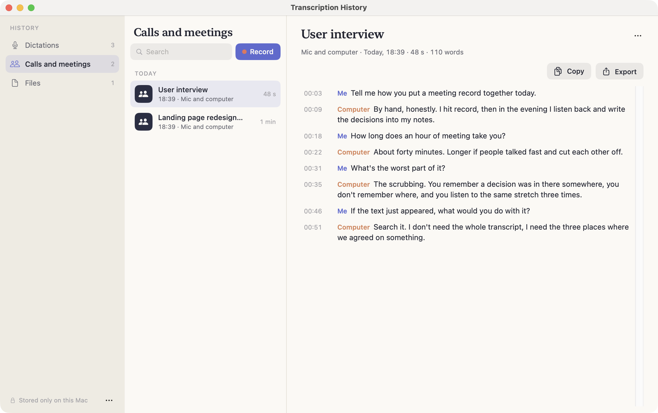This screenshot has width=658, height=413.
Task: Click the copy pages icon in Copy button
Action: (x=558, y=71)
